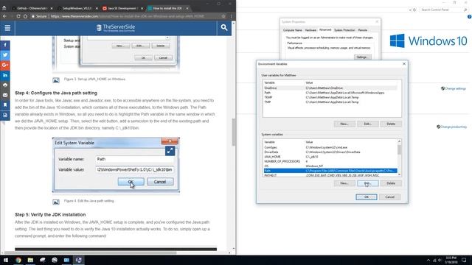This screenshot has height=265, width=472.
Task: Select the TEMP user variable row
Action: tap(330, 97)
